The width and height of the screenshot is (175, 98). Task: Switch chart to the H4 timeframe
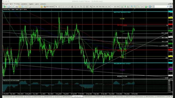click(109, 7)
